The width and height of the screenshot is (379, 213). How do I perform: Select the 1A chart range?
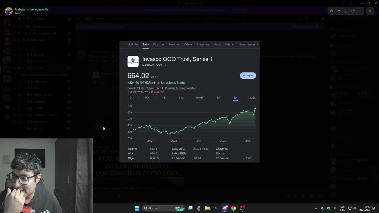click(x=218, y=98)
